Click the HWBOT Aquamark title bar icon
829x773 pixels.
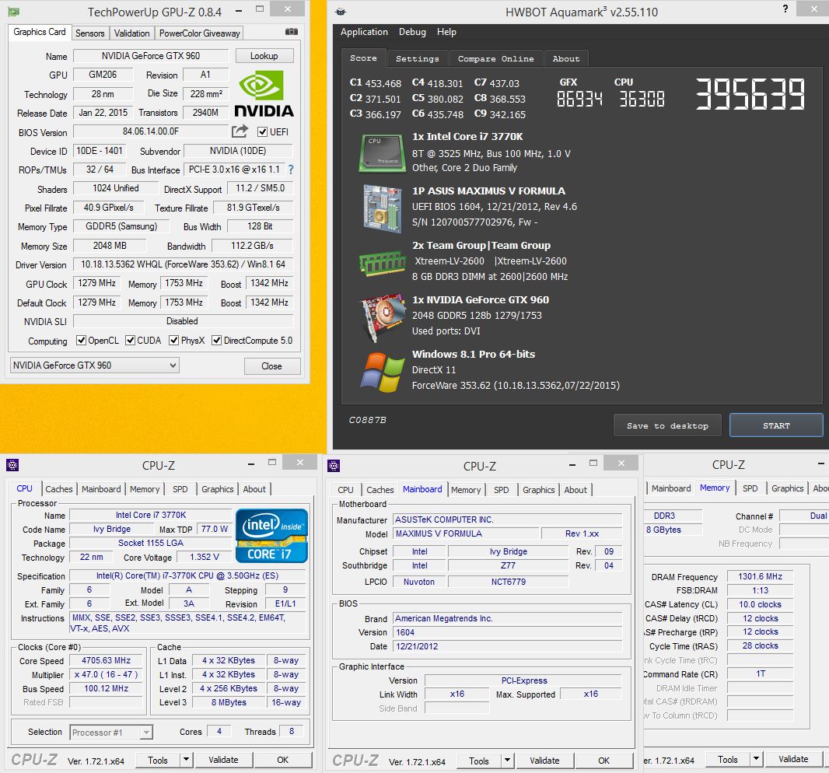341,12
